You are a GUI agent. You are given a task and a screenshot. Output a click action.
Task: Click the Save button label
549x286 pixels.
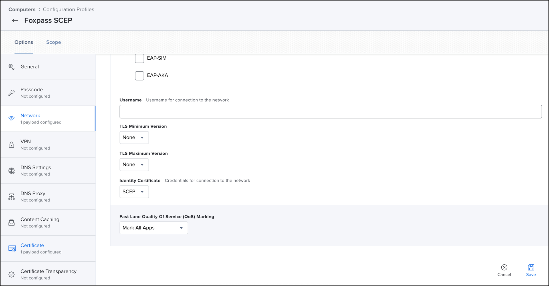click(x=531, y=275)
